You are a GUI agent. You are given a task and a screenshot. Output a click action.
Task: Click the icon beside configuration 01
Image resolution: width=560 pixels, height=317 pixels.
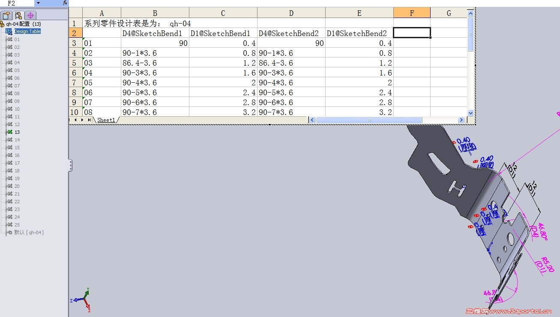point(9,39)
